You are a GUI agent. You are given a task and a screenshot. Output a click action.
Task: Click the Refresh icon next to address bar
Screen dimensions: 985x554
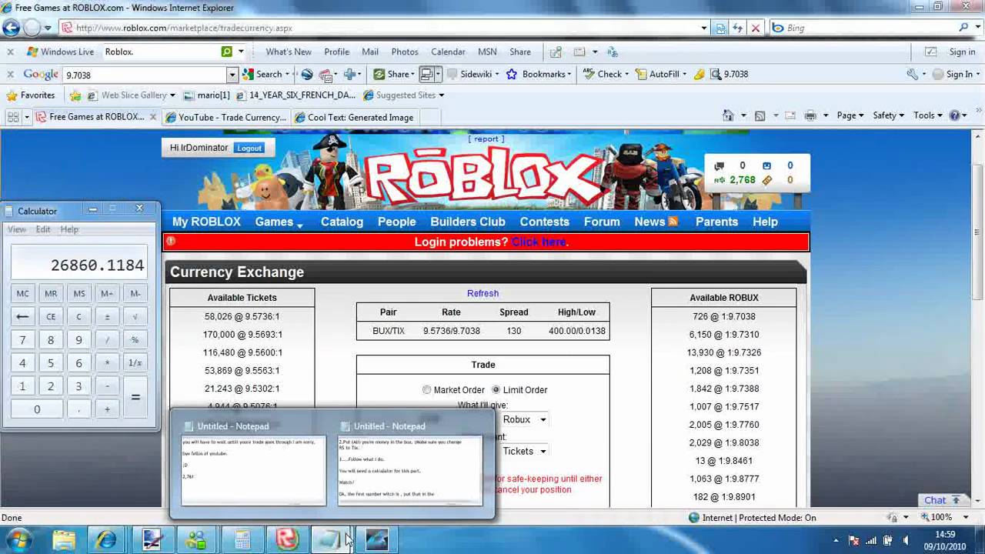click(737, 28)
